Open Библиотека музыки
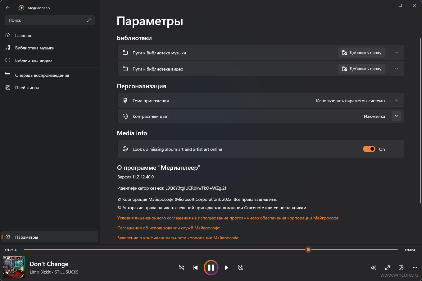 tap(50, 48)
